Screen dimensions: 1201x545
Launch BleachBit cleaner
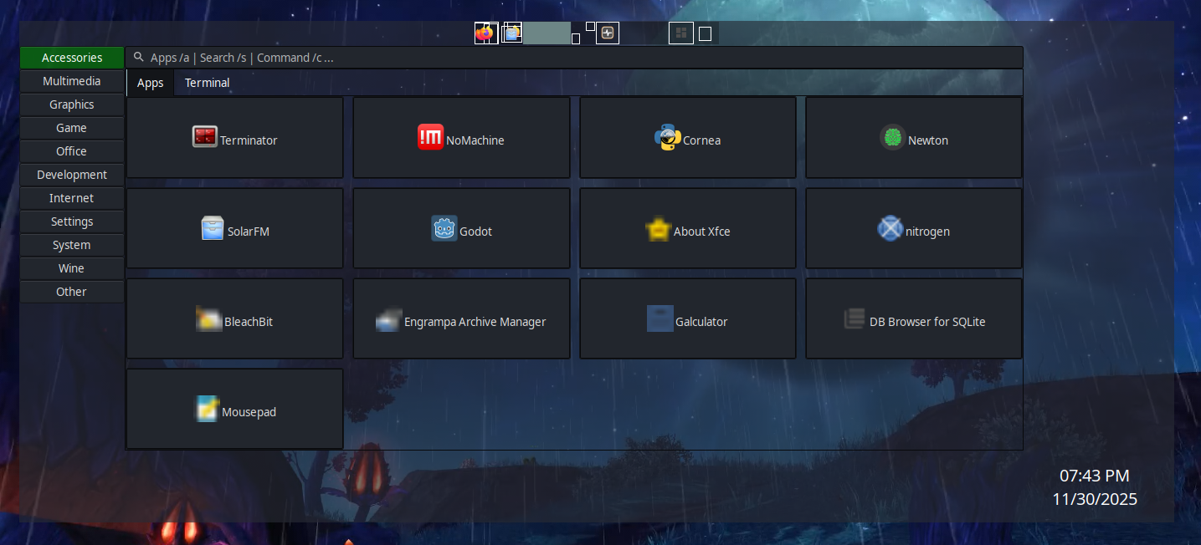pyautogui.click(x=234, y=318)
